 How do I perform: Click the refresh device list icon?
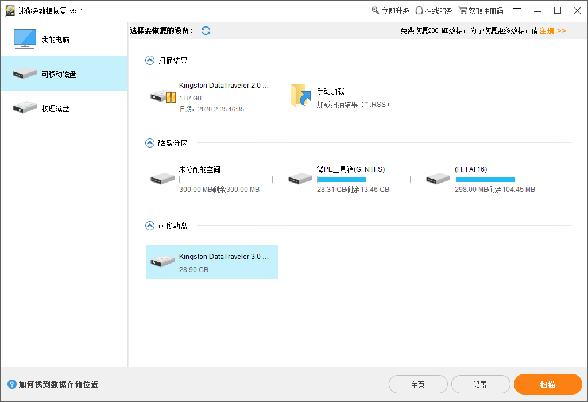206,31
